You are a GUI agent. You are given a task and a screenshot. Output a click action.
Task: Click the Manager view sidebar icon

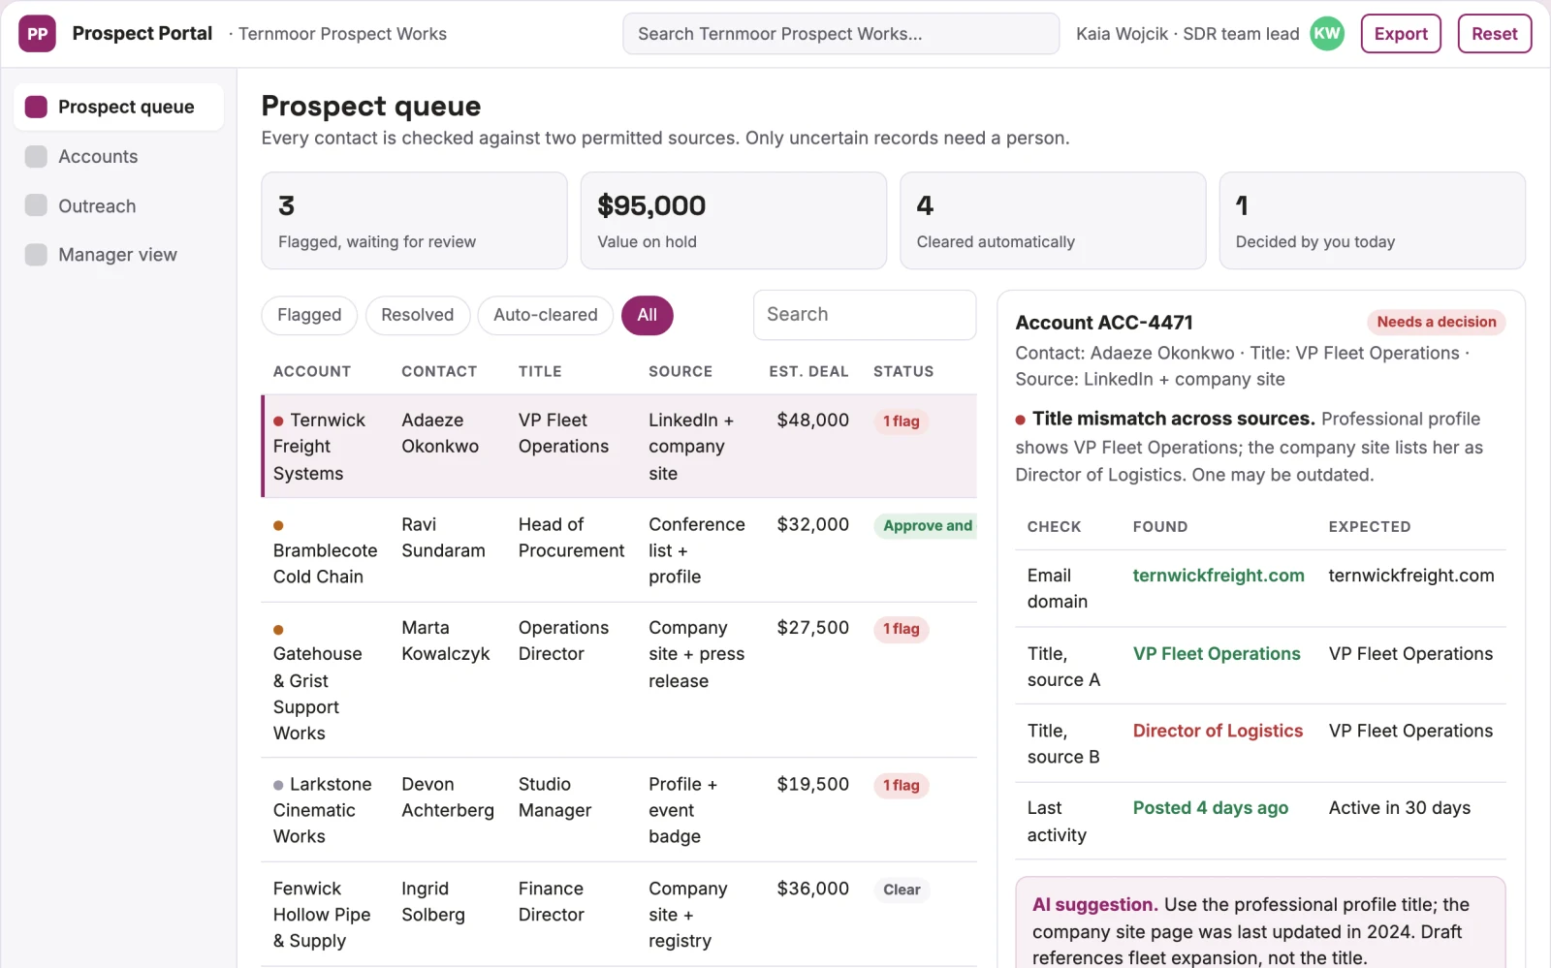click(x=36, y=255)
